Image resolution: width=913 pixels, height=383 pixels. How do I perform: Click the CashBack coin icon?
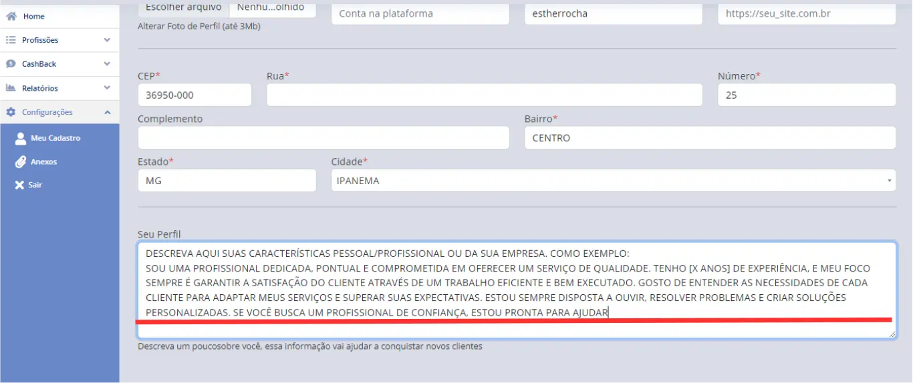tap(11, 64)
